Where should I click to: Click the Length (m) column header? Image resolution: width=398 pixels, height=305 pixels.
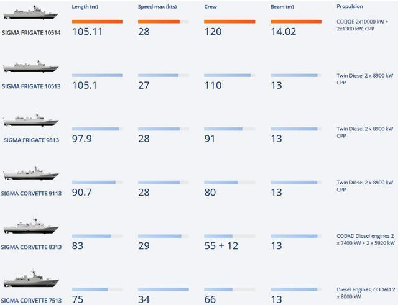[x=85, y=6]
